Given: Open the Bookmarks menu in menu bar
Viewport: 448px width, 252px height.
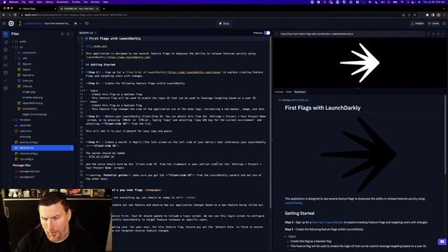Looking at the screenshot, I should click(62, 1).
